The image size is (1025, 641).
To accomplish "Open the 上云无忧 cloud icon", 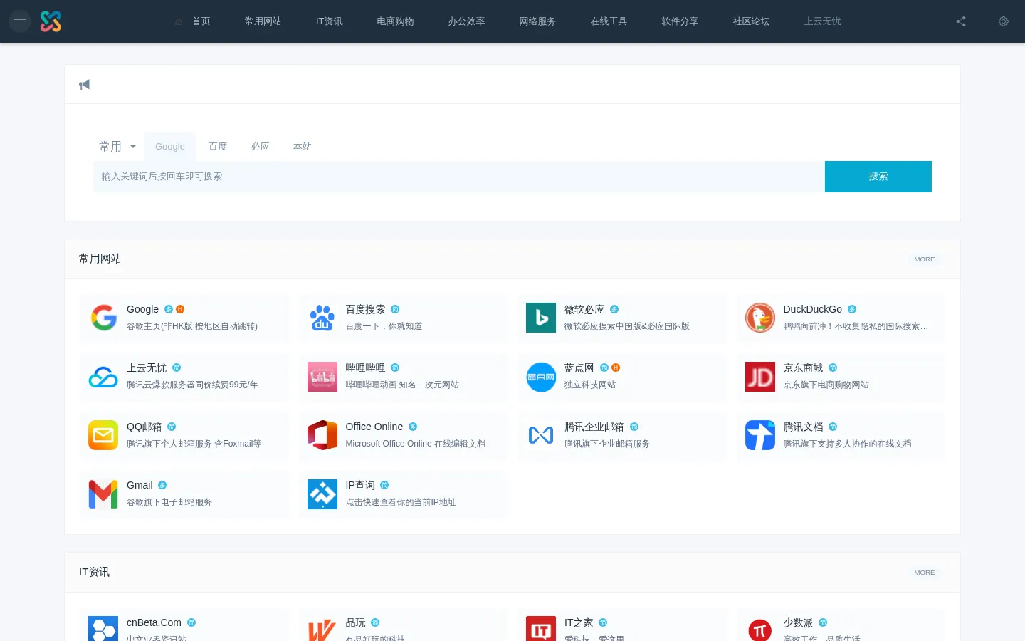I will [x=103, y=377].
